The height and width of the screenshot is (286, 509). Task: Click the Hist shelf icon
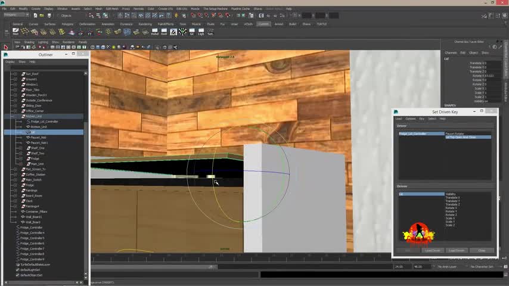[x=15, y=32]
